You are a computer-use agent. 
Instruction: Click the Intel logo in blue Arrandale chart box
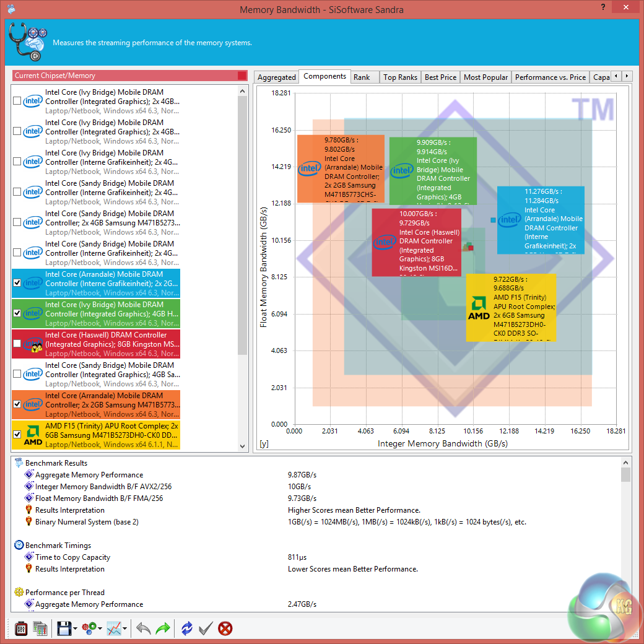coord(510,220)
